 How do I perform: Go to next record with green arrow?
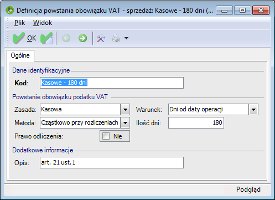(82, 38)
